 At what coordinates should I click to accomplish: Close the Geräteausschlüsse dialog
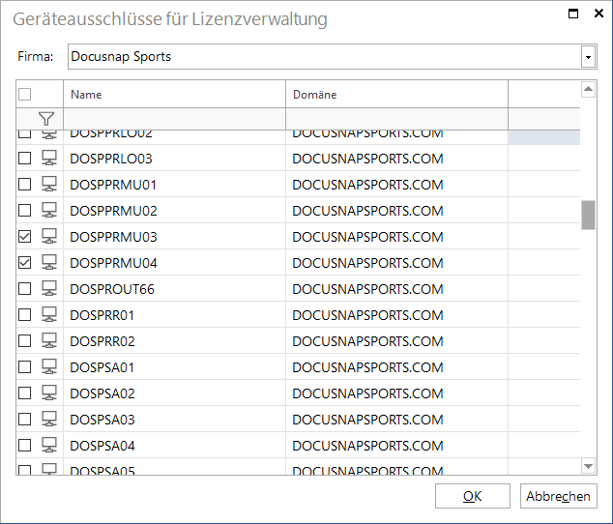[x=598, y=14]
